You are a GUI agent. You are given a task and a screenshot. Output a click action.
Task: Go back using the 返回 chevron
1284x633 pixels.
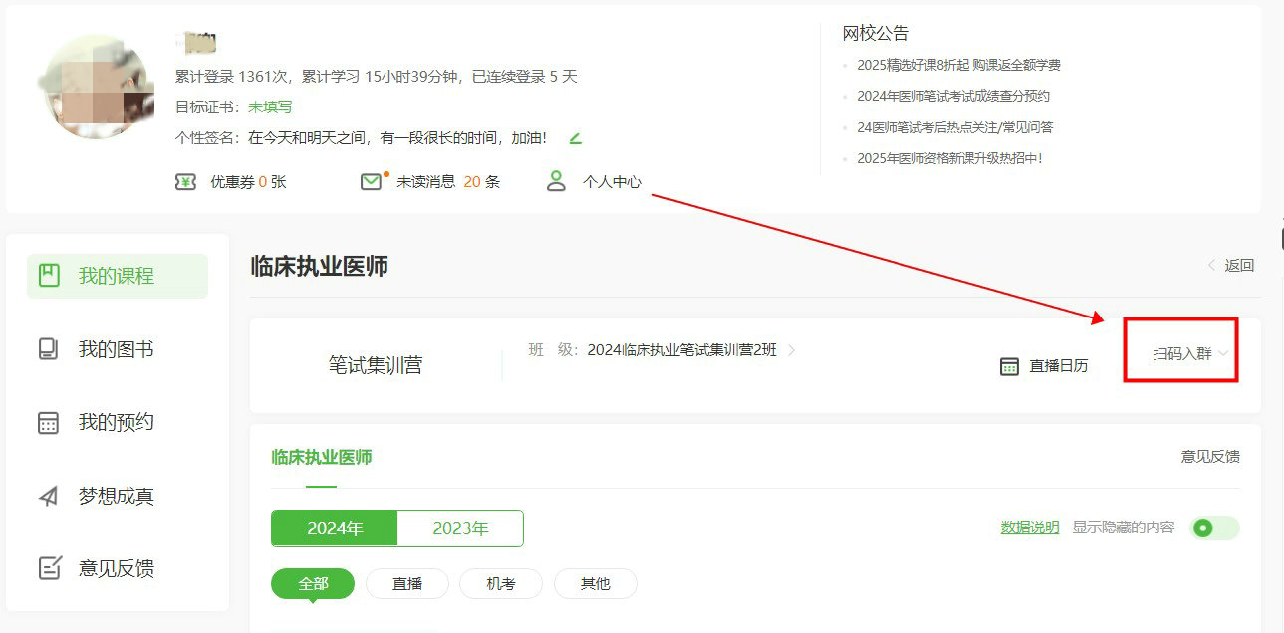click(x=1212, y=266)
